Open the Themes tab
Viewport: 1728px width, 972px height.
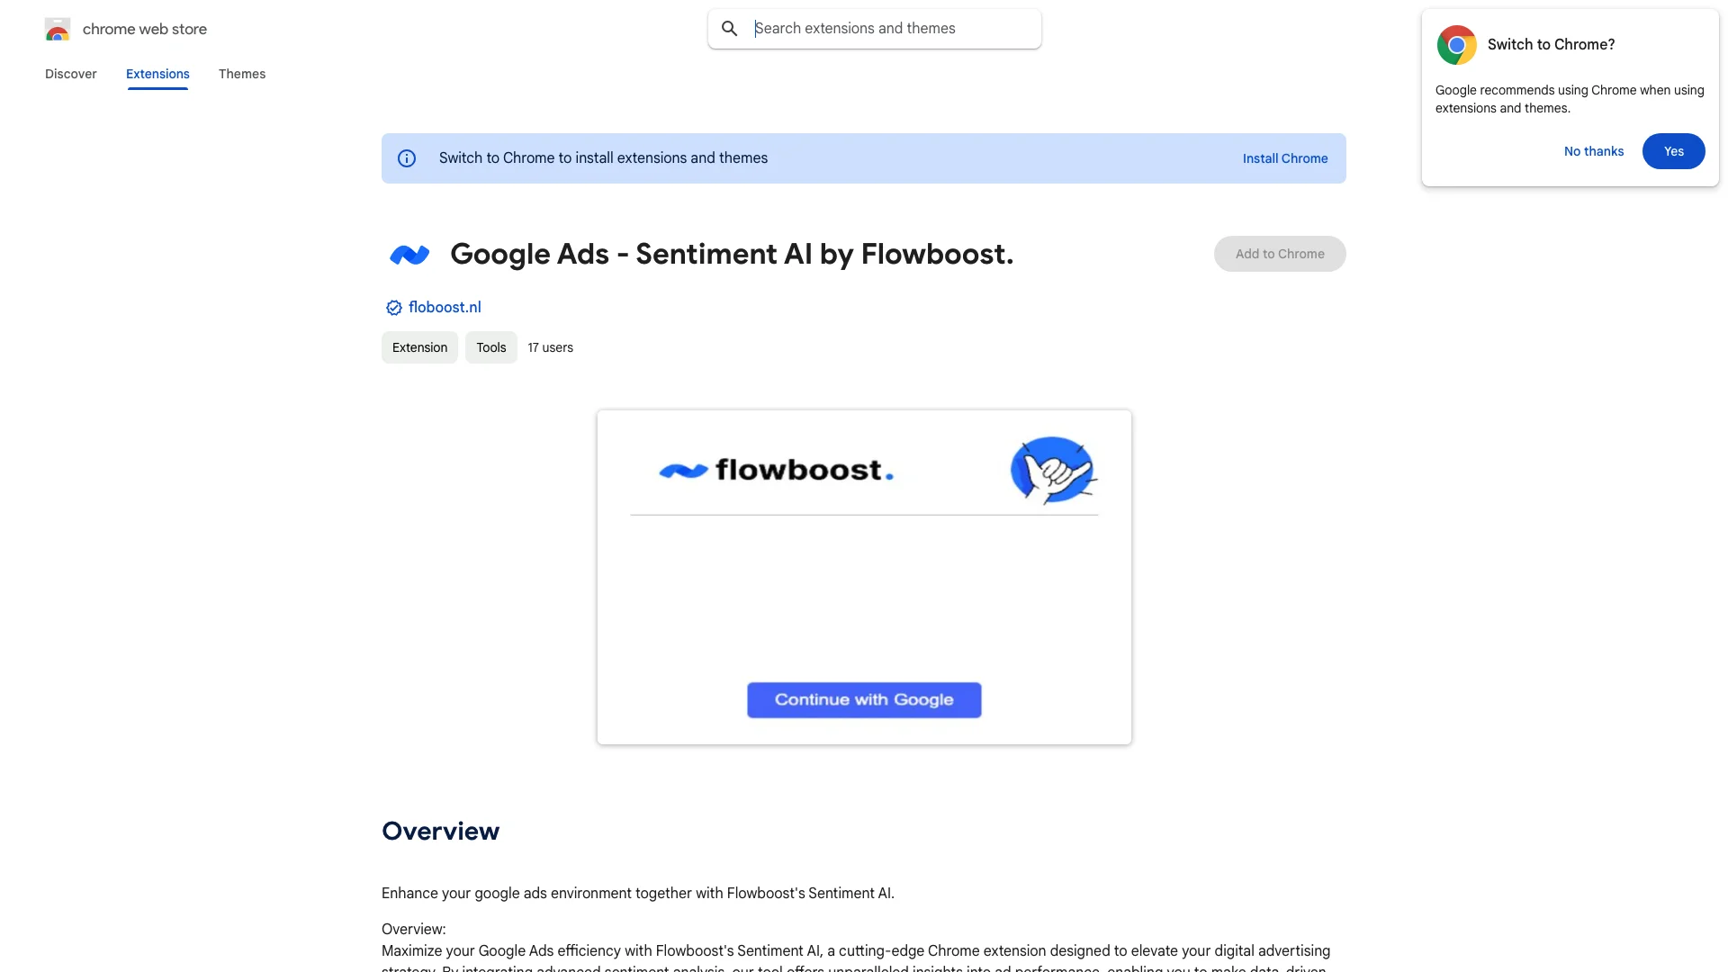pyautogui.click(x=241, y=74)
